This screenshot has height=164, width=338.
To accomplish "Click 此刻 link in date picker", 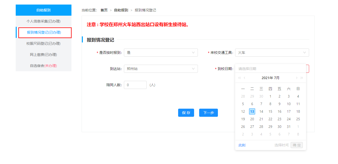I will coord(242,145).
